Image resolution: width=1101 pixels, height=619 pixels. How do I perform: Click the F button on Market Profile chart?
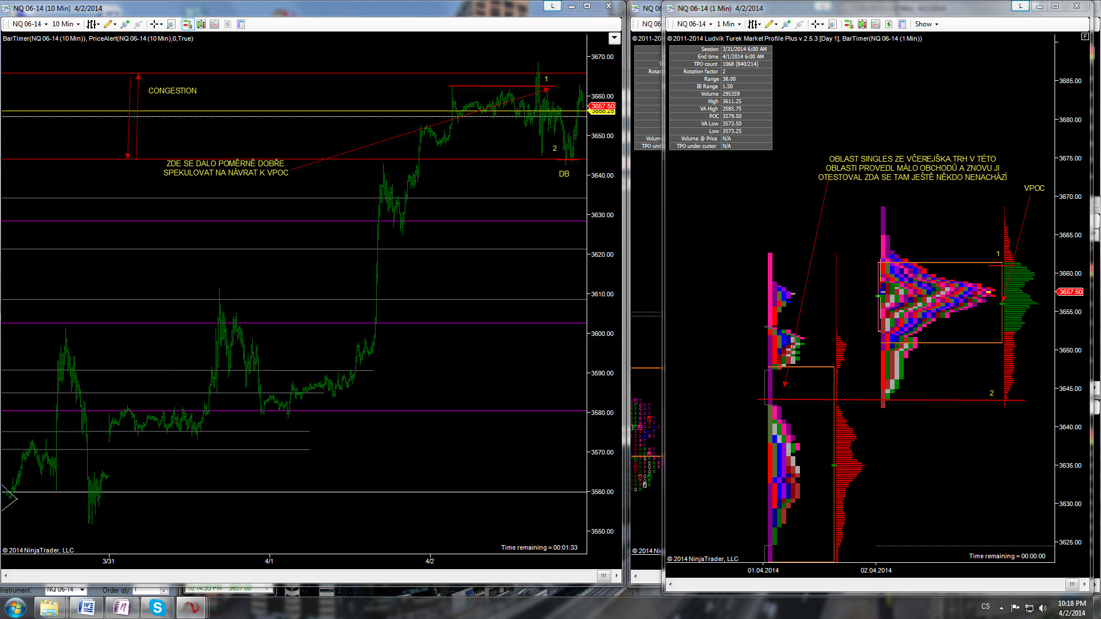pos(1084,36)
